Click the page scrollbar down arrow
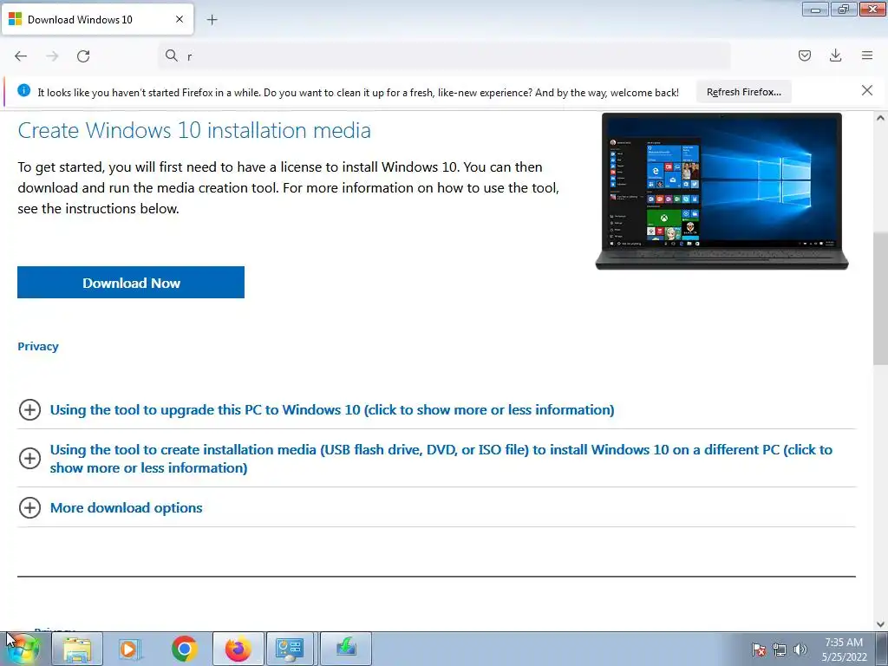 click(880, 624)
